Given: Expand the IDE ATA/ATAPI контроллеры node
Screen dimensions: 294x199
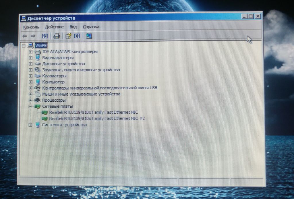Looking at the screenshot, I should point(31,52).
